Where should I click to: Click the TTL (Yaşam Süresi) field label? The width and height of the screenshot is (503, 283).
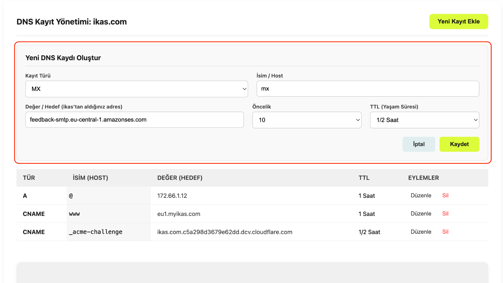click(394, 107)
